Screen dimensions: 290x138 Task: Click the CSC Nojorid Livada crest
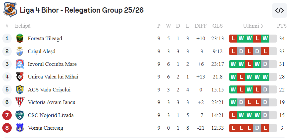pos(20,115)
